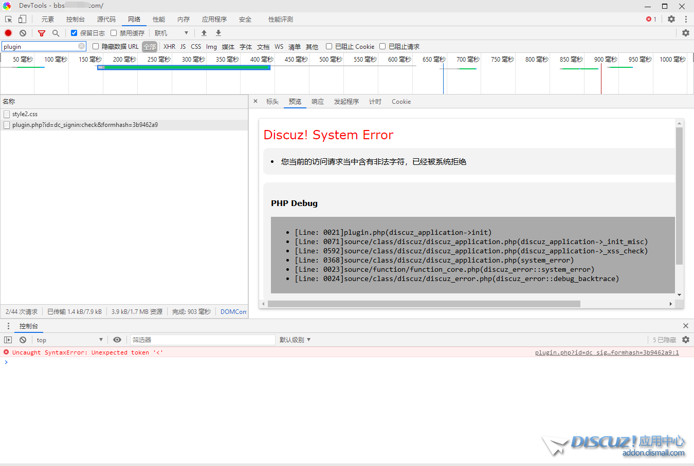Select the style2.css request
Viewport: 694px width, 466px height.
pos(124,114)
